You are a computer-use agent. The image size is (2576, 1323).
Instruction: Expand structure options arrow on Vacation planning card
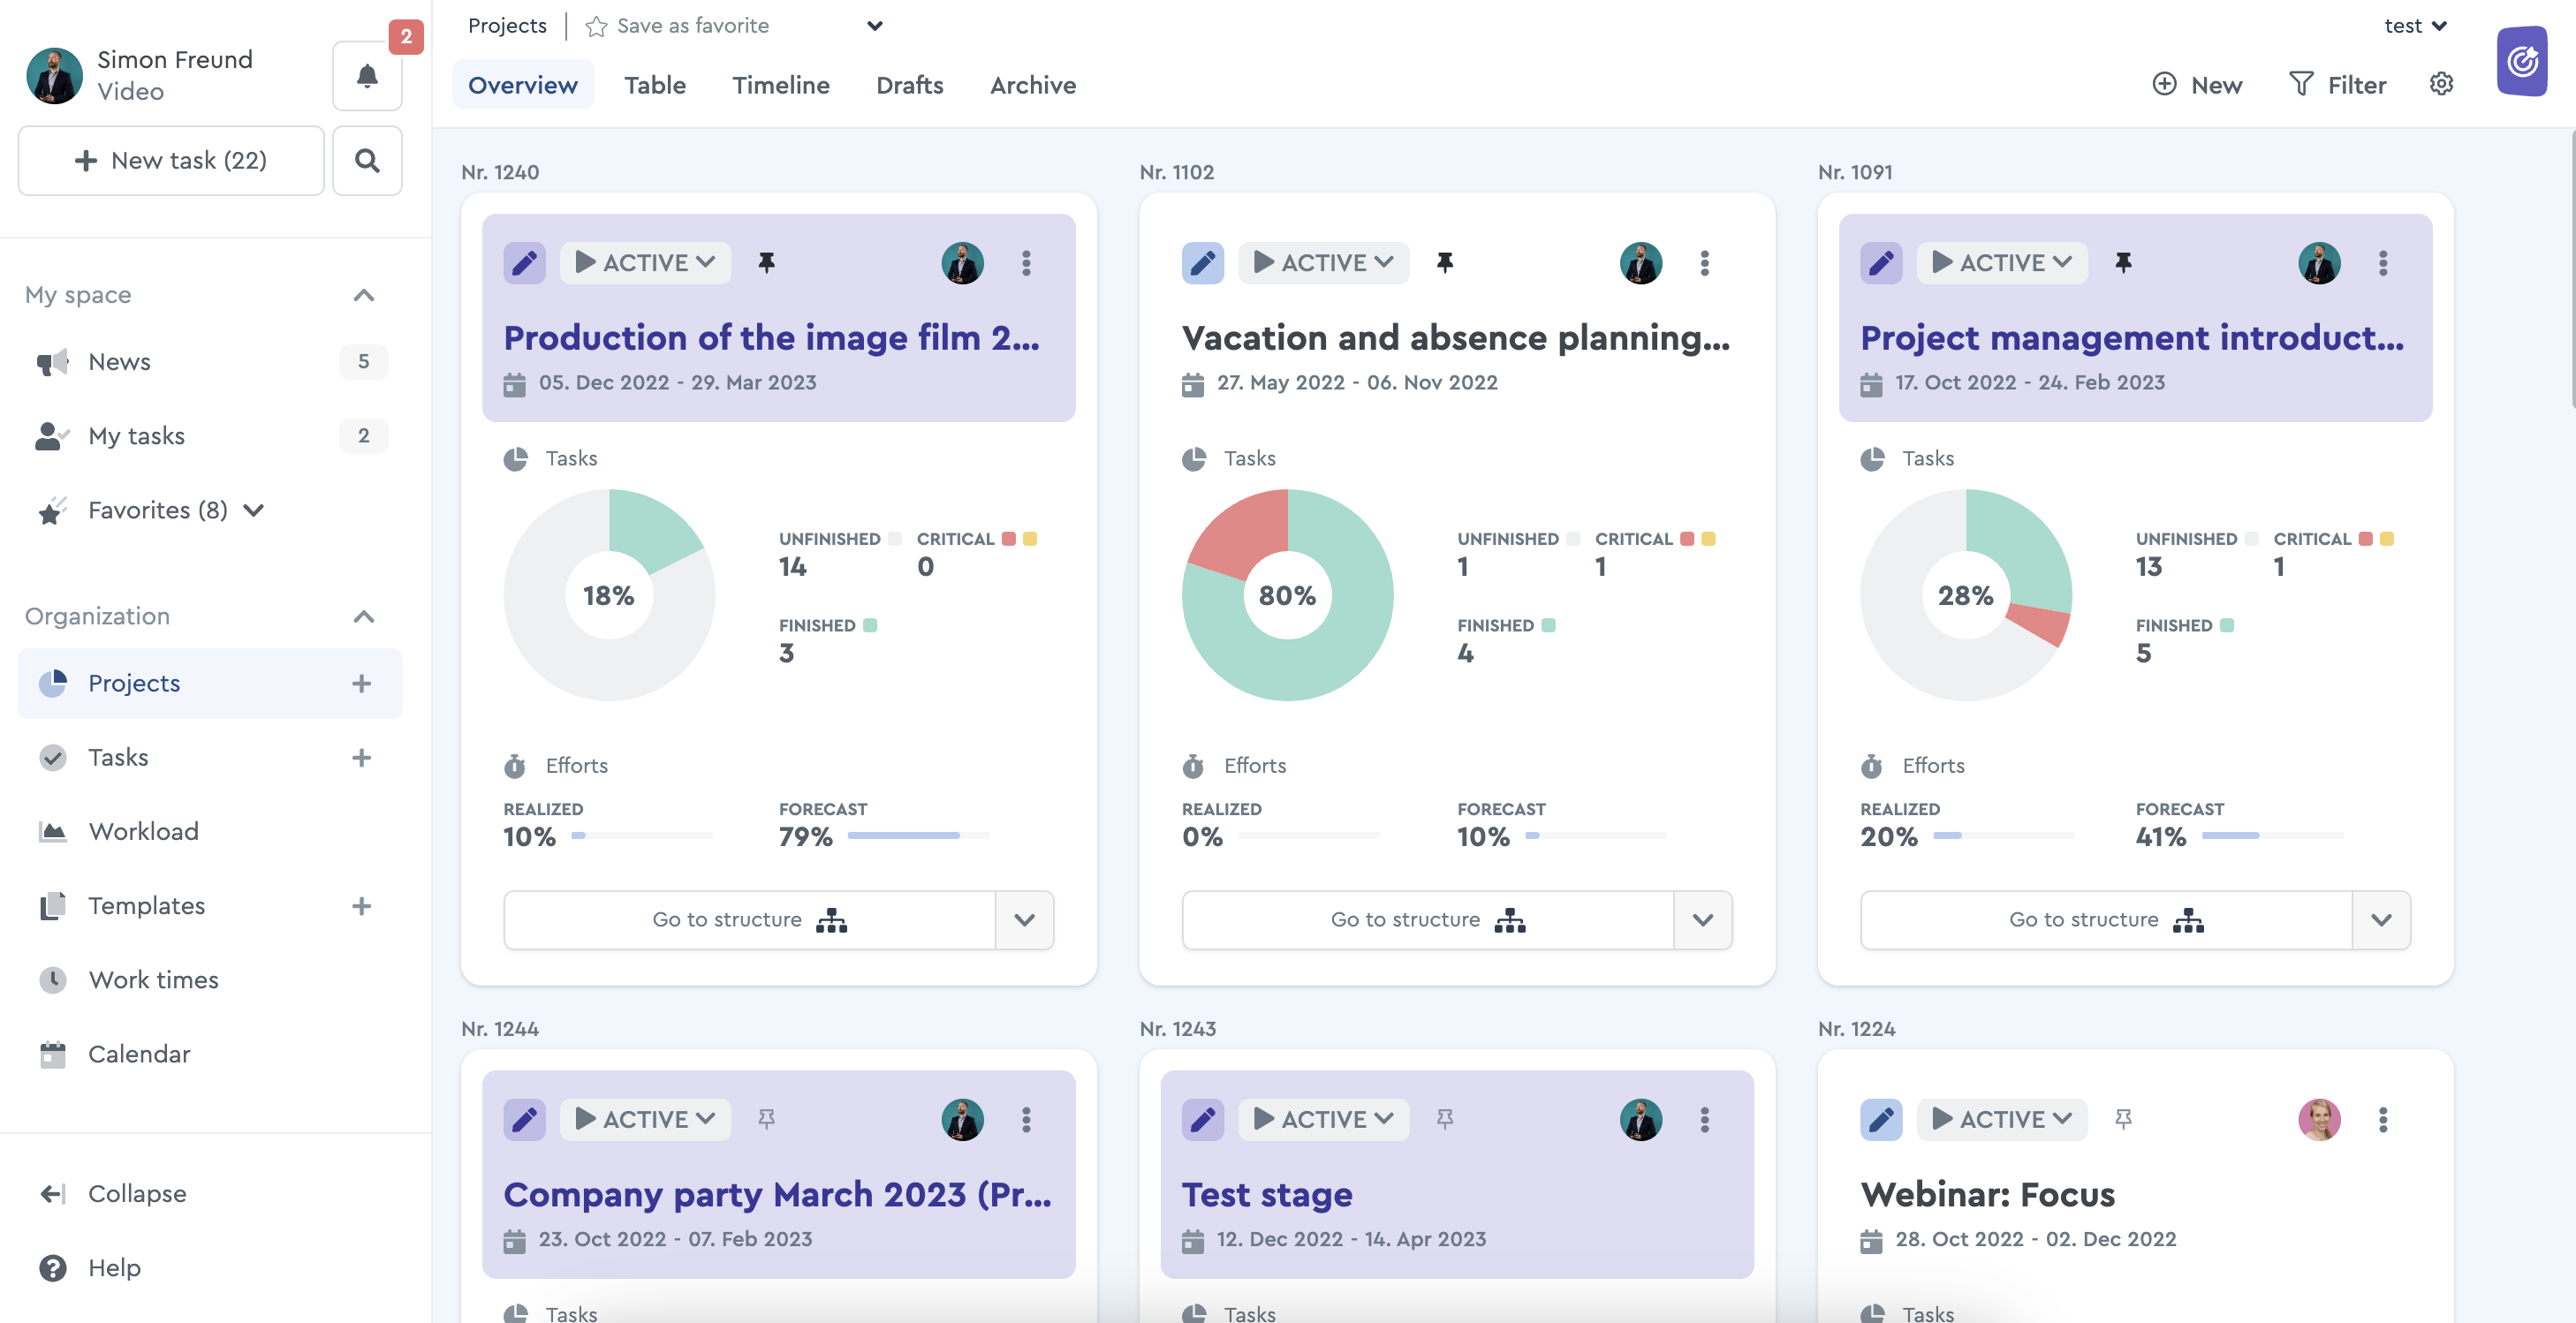(1702, 920)
